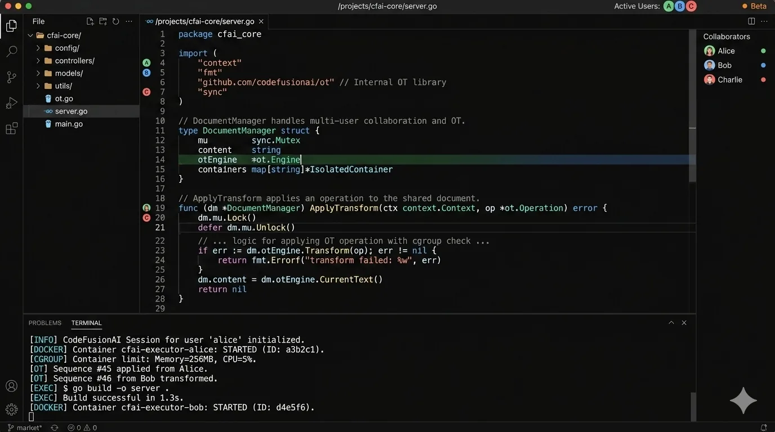The height and width of the screenshot is (432, 775).
Task: Open the Source Control view
Action: tap(11, 78)
